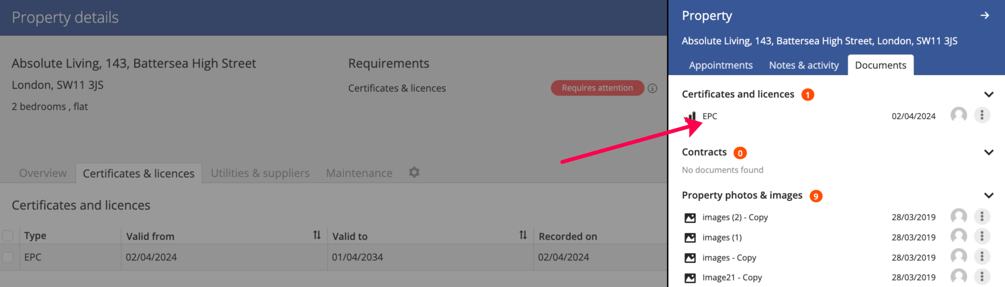Click the orange count badge beside Property photos
The image size is (1005, 287).
pos(815,196)
